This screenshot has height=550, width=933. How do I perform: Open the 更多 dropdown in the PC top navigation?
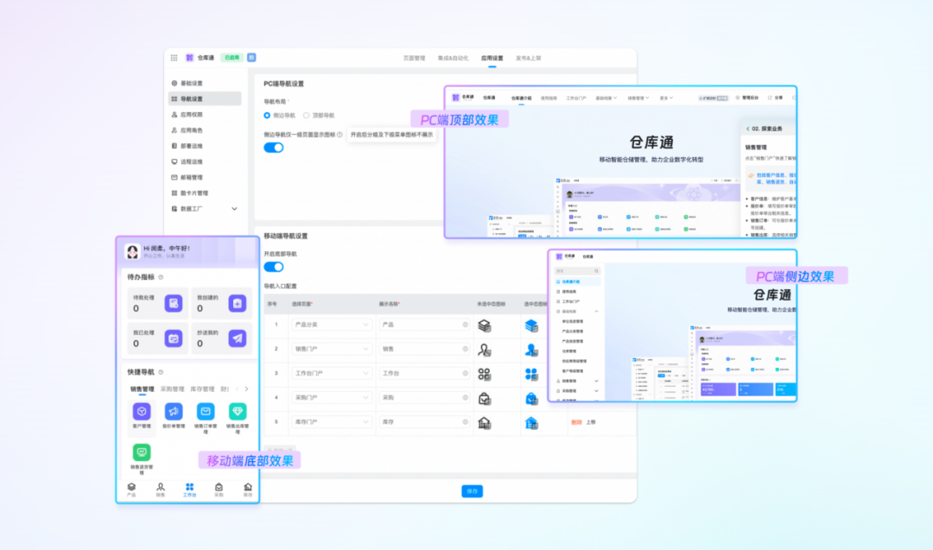[x=666, y=98]
